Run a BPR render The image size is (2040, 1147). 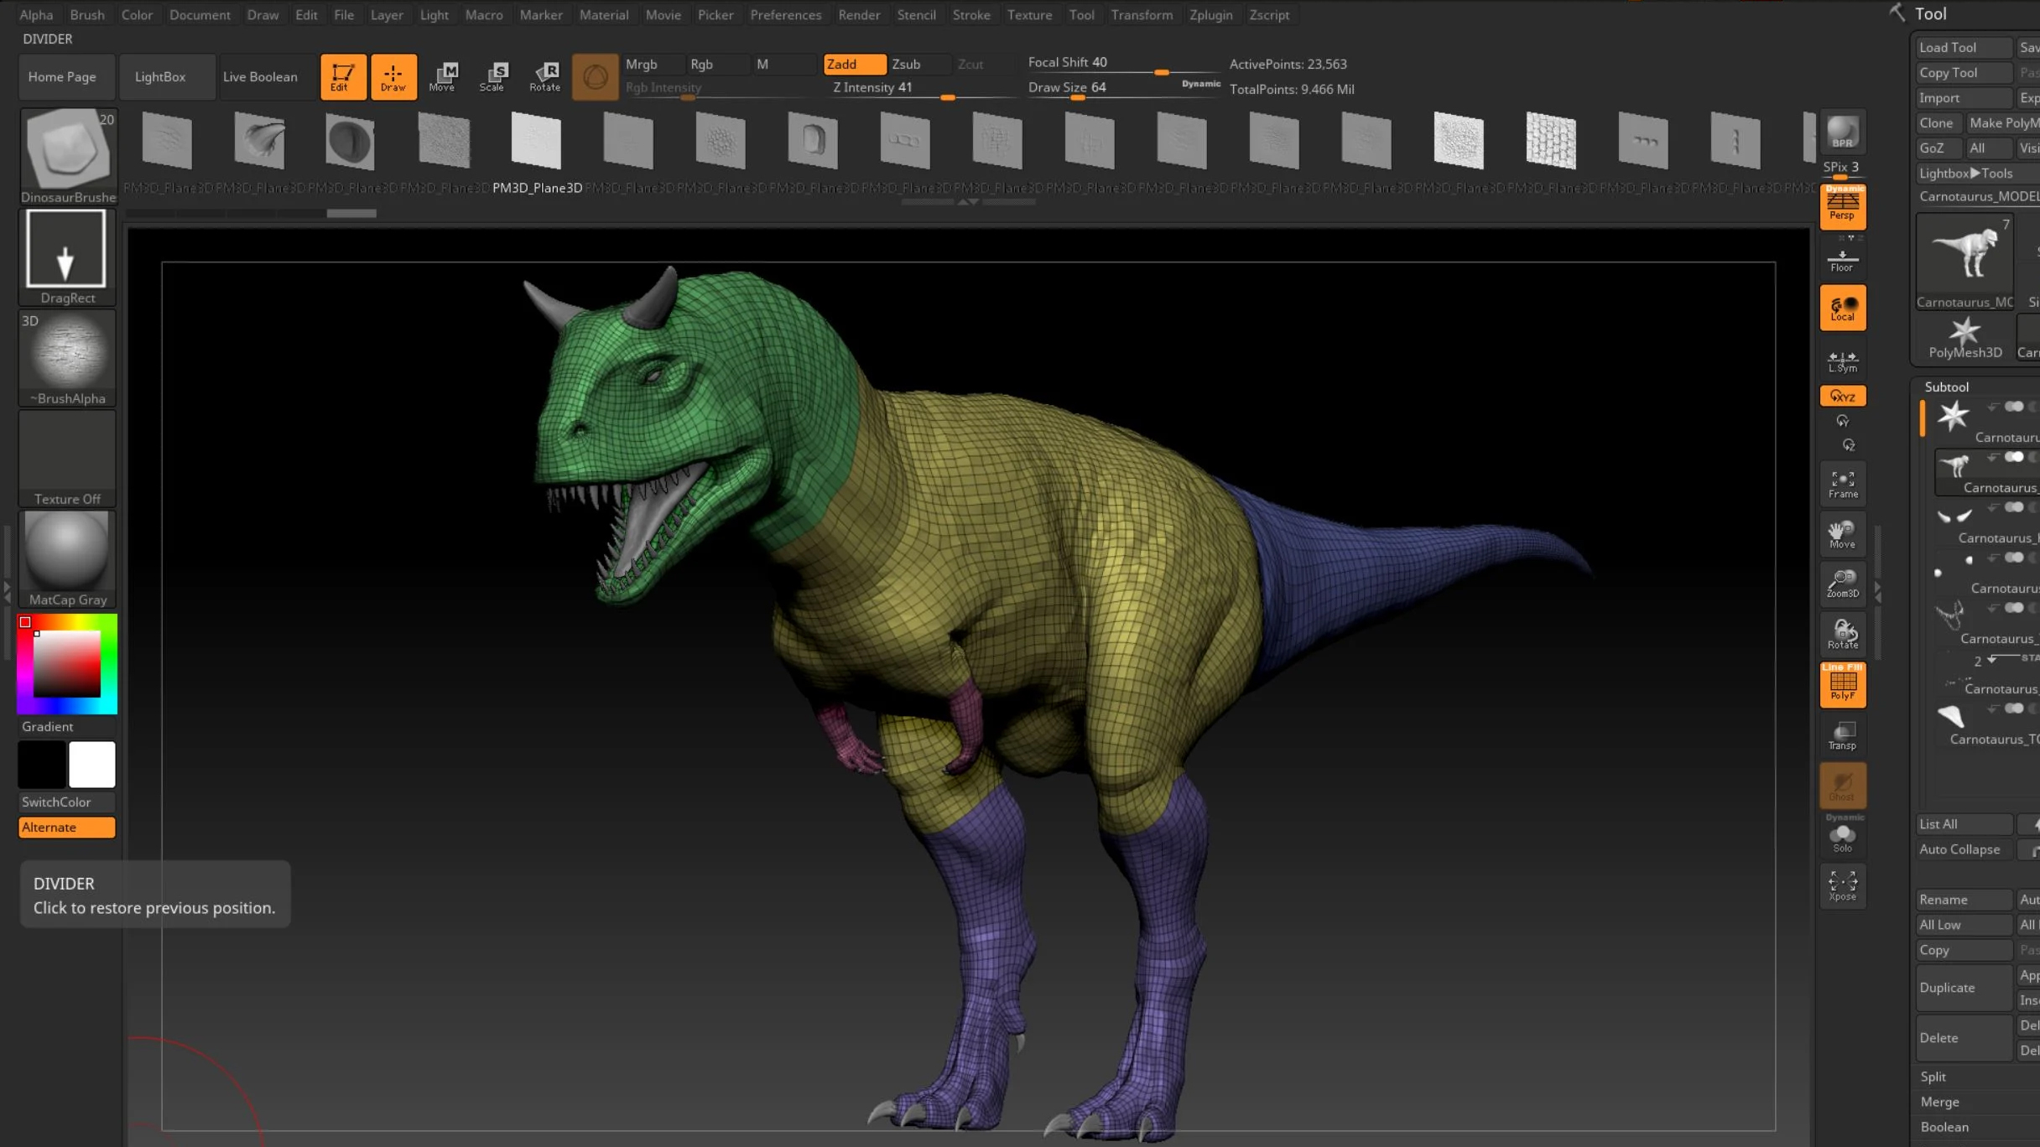pyautogui.click(x=1842, y=132)
